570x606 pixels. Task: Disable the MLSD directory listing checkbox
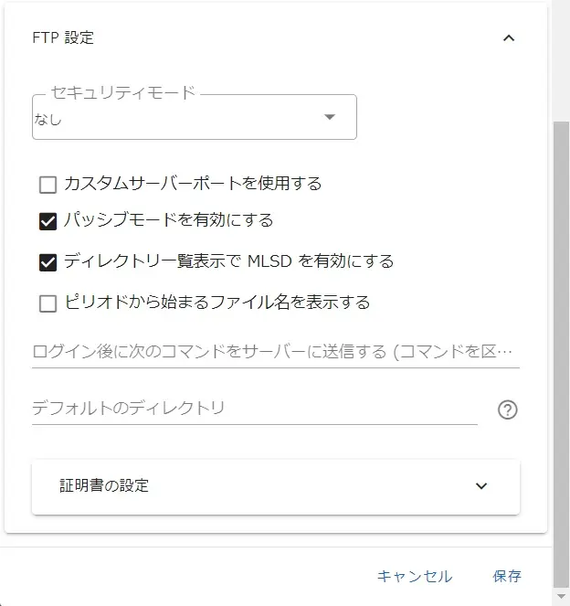[48, 262]
